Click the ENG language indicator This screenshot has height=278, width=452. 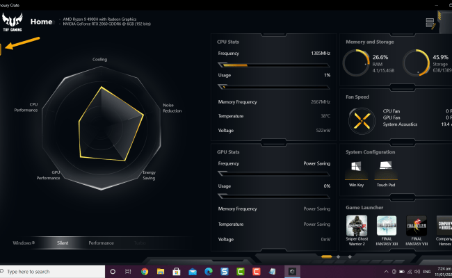point(427,272)
